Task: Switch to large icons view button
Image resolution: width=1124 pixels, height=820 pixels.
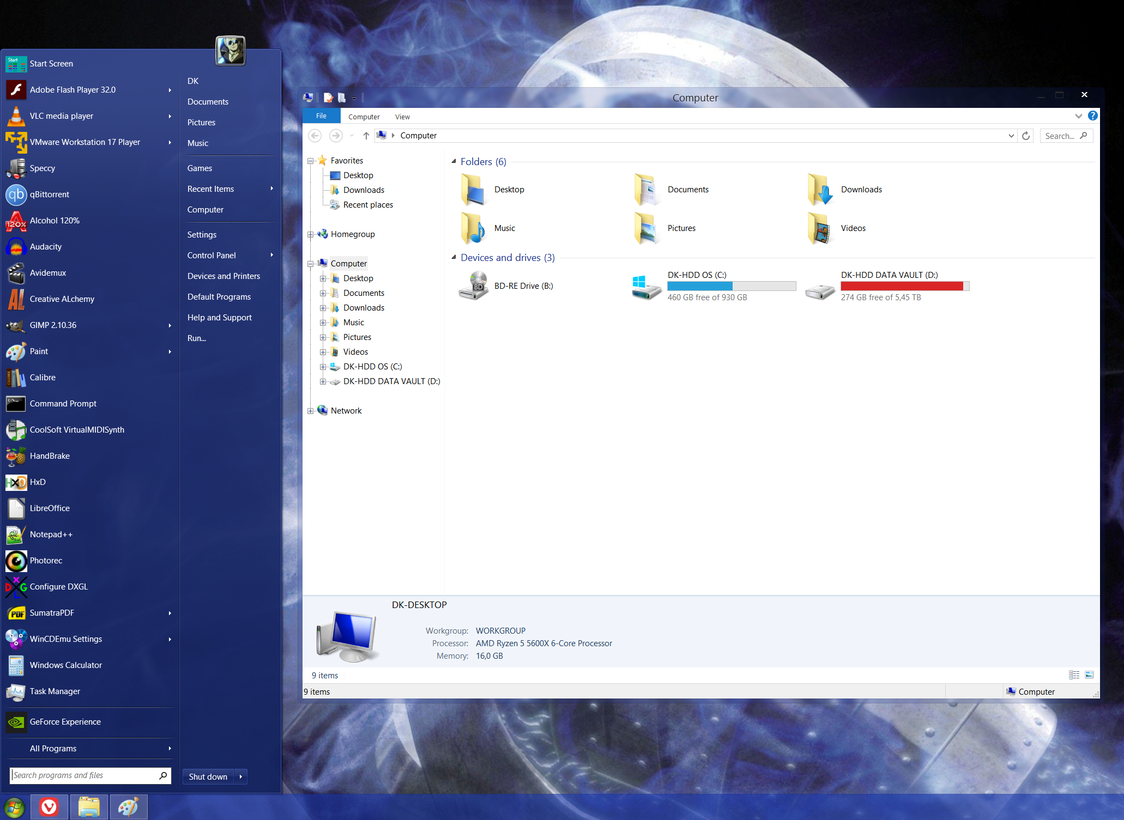Action: click(1089, 675)
